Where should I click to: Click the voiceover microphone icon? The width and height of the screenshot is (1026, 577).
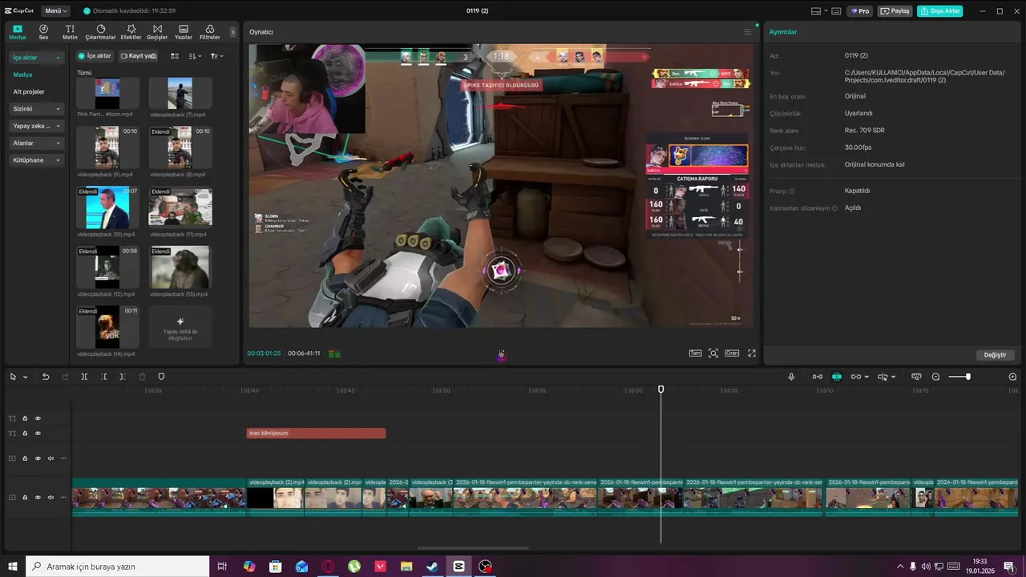(791, 377)
